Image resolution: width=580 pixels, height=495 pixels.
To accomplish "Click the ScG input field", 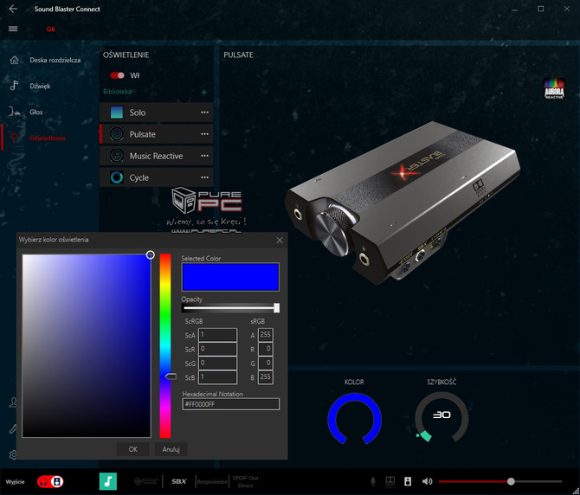I will (x=218, y=363).
